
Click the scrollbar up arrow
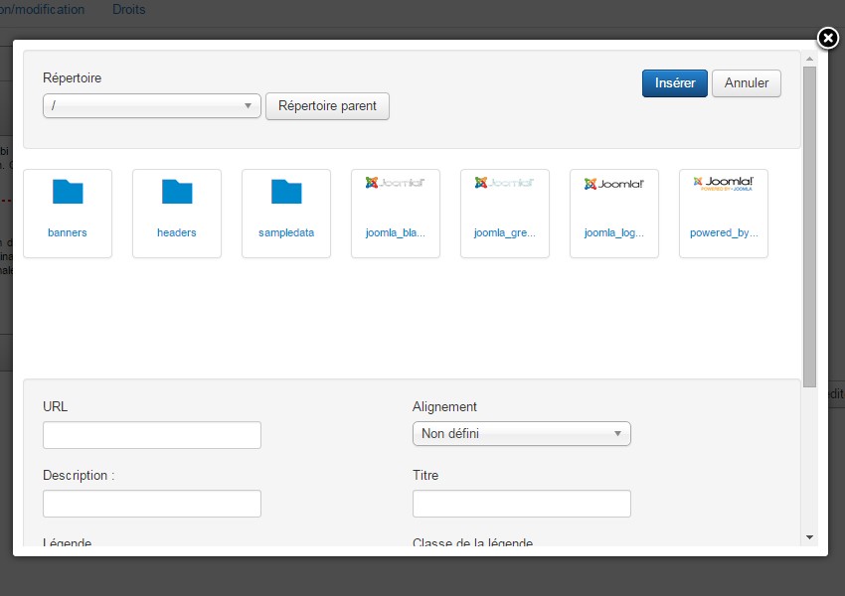(809, 59)
